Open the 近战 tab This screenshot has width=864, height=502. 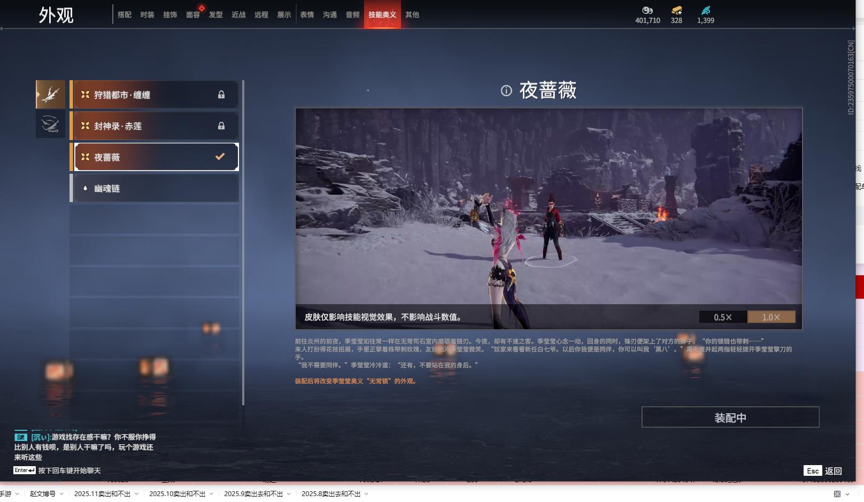pyautogui.click(x=238, y=15)
